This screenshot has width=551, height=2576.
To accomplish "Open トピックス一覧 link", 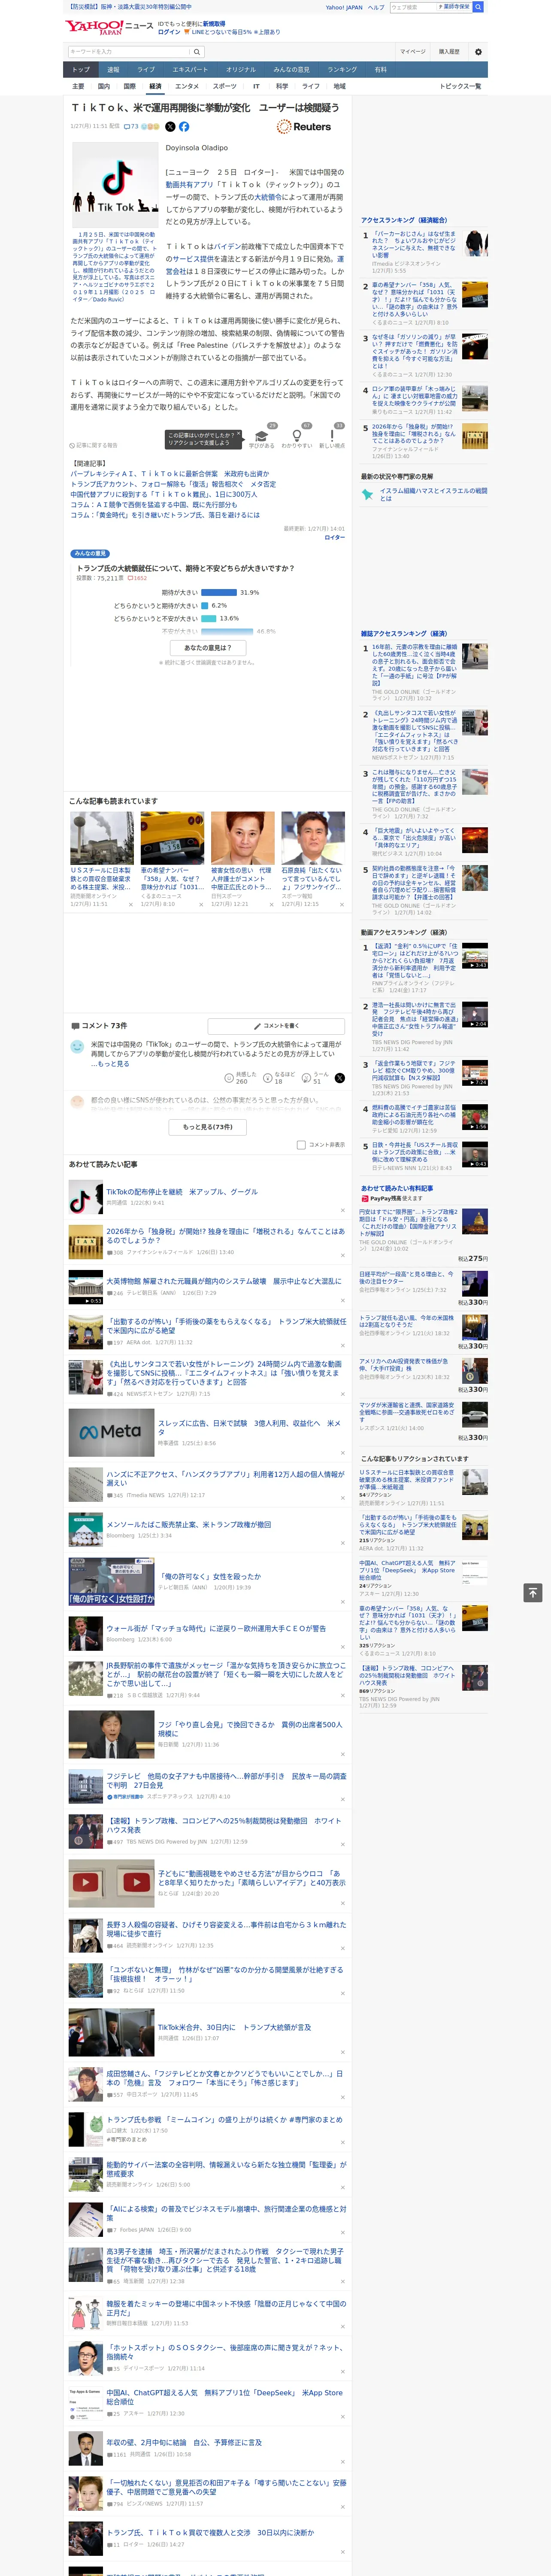I will click(461, 86).
